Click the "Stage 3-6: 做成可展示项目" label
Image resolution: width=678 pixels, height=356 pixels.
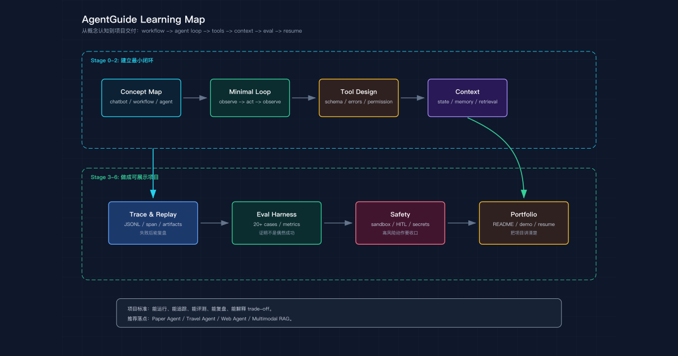(125, 177)
